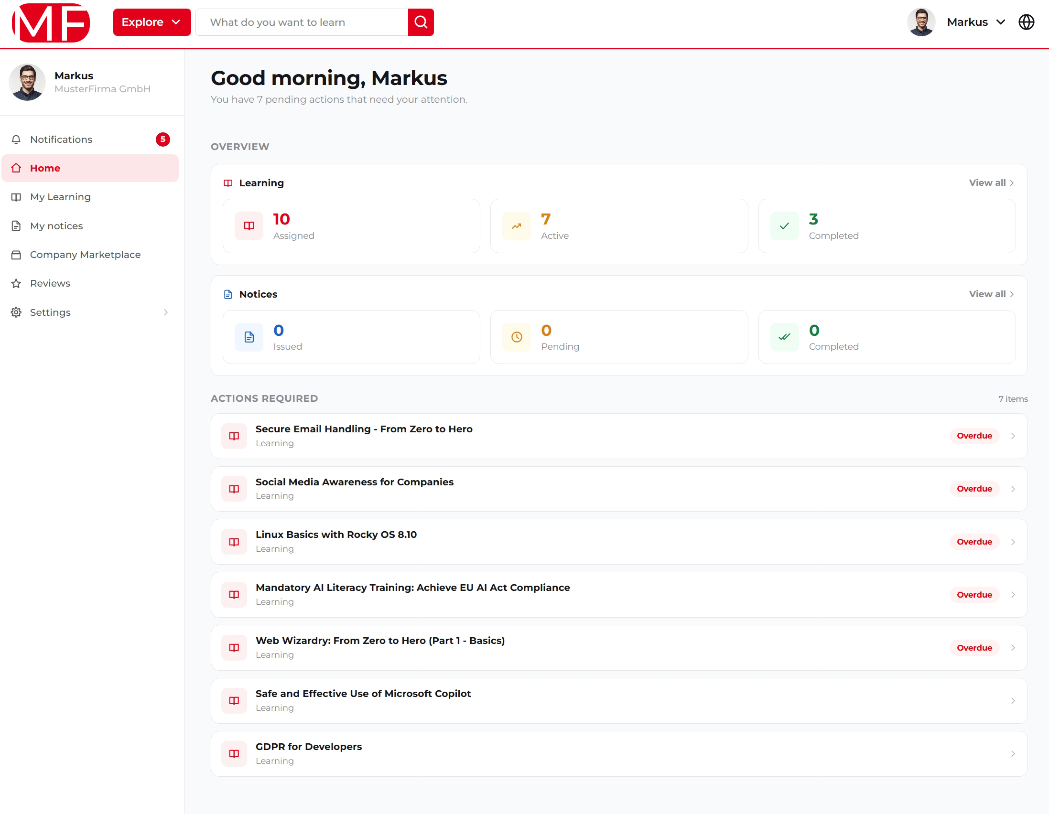The image size is (1049, 814).
Task: Click the My notices document icon in the sidebar
Action: (16, 225)
